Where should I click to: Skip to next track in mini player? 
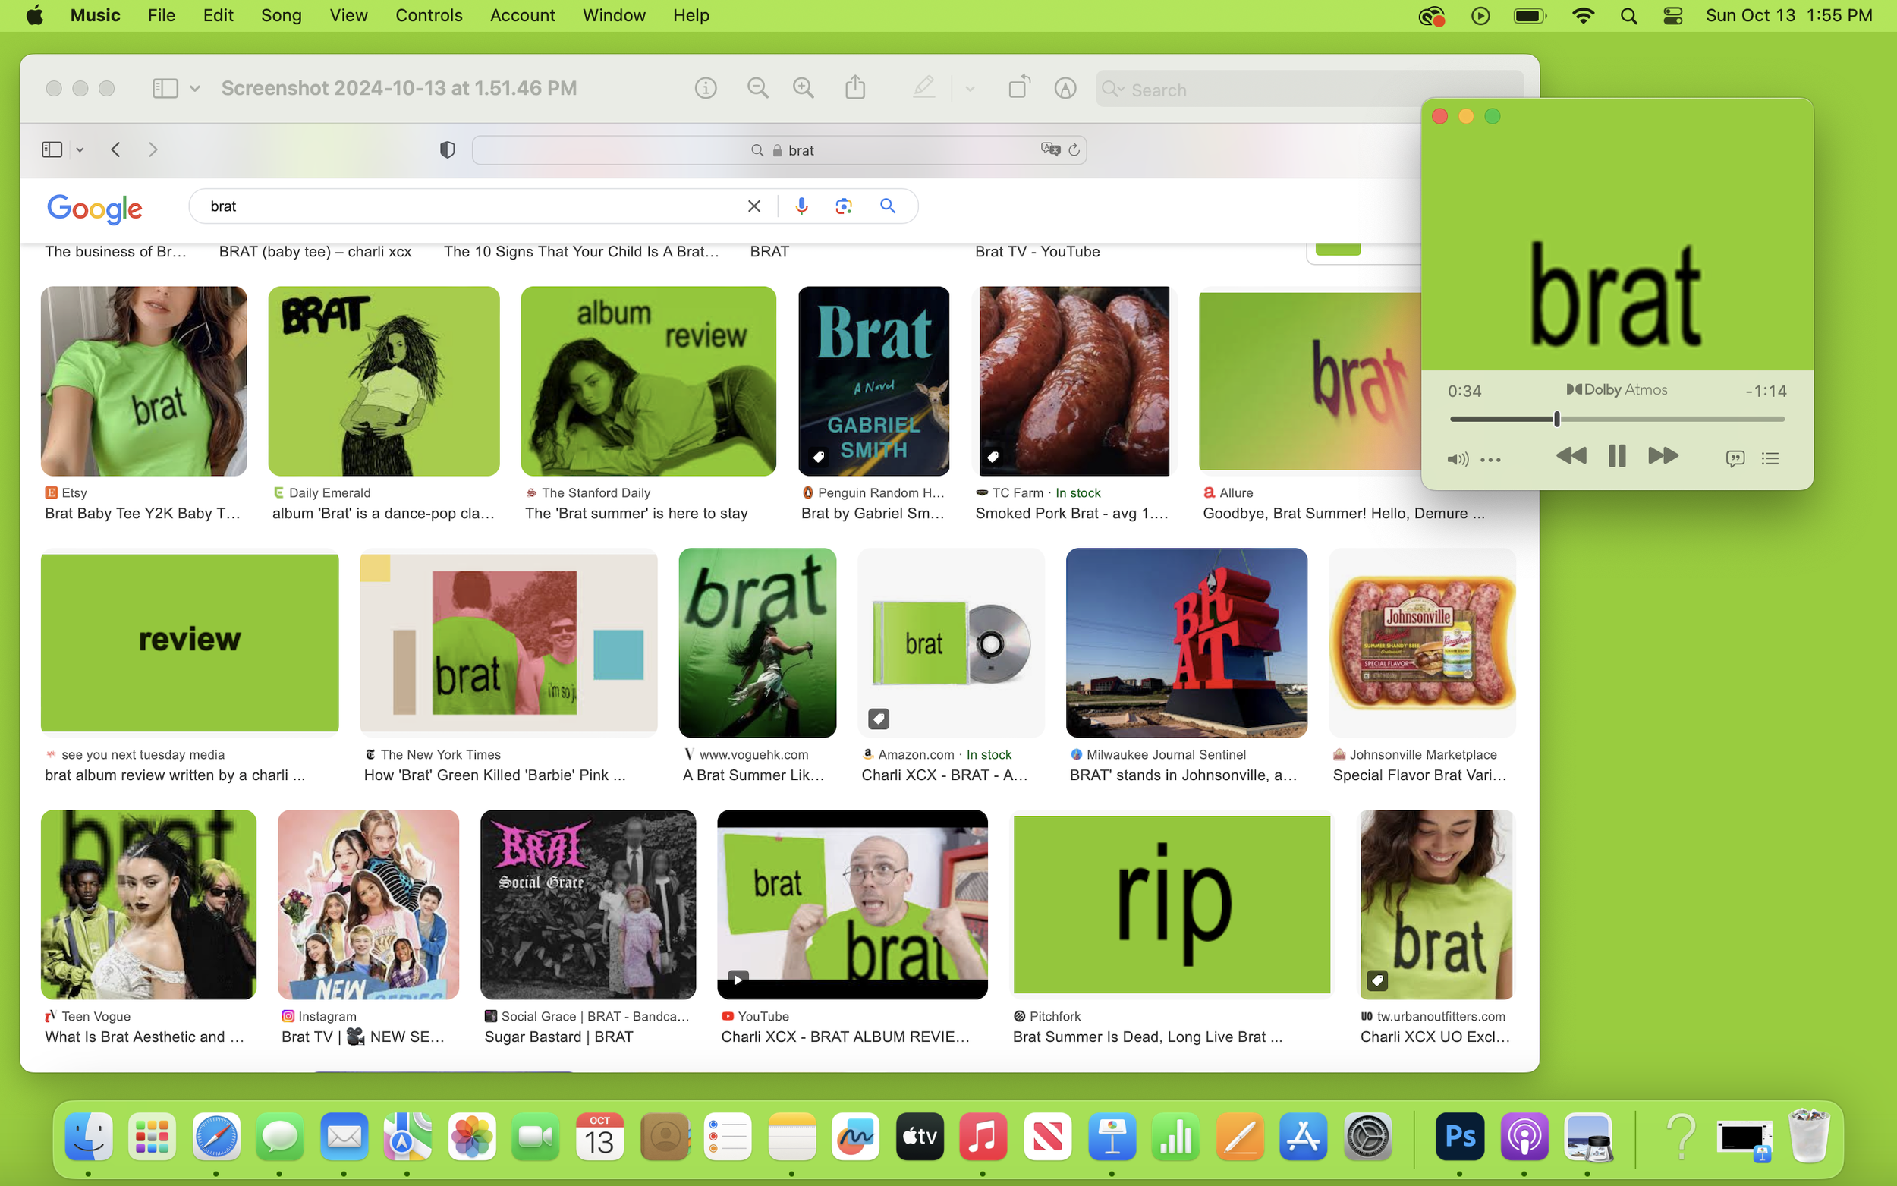[x=1663, y=457]
